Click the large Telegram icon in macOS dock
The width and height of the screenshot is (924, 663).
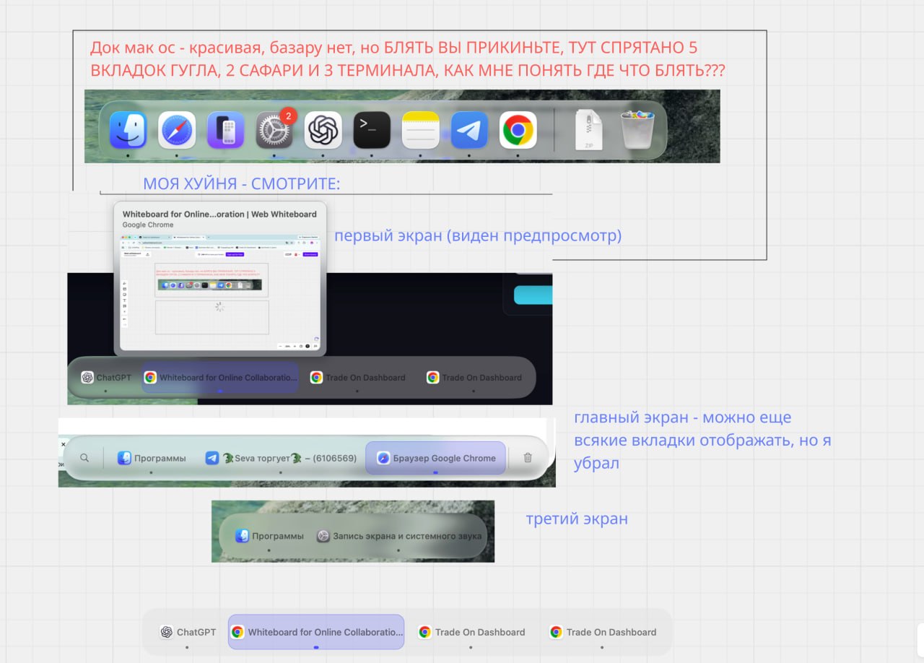[x=469, y=130]
